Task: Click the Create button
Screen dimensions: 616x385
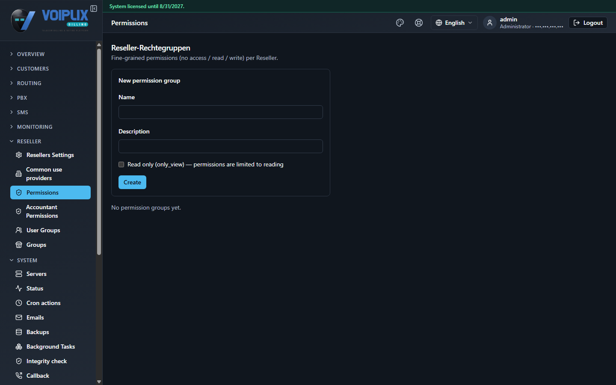Action: coord(132,182)
